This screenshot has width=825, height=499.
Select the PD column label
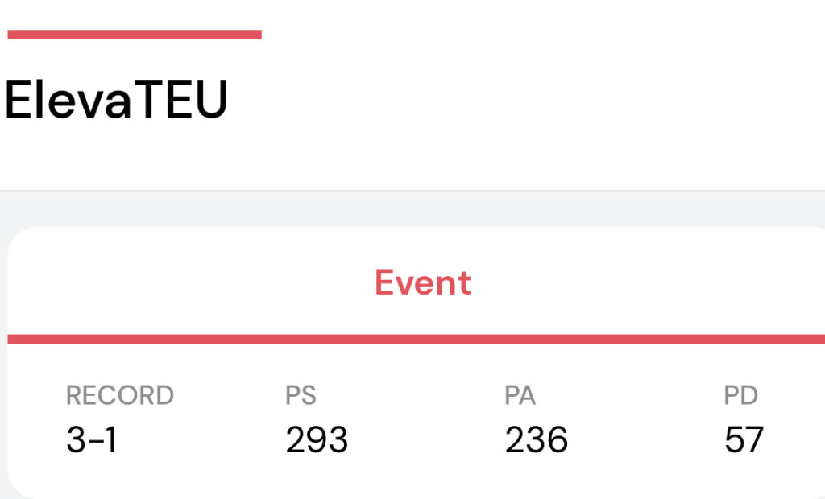[x=741, y=395]
